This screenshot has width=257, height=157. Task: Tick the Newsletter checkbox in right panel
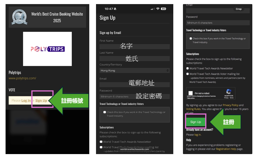188,68
